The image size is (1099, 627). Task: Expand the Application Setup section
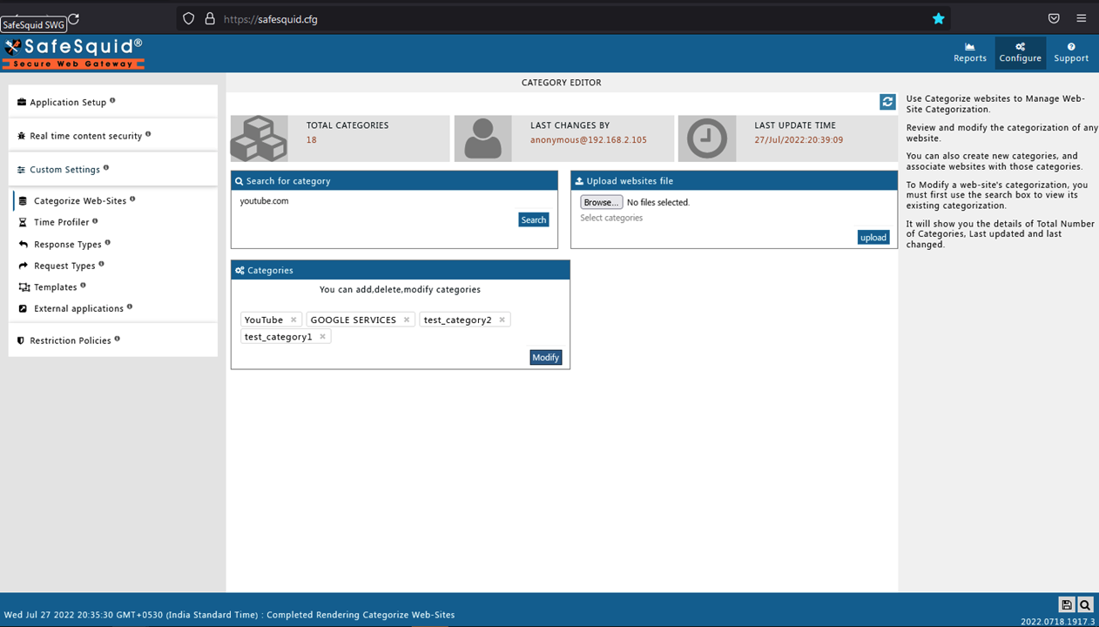68,102
